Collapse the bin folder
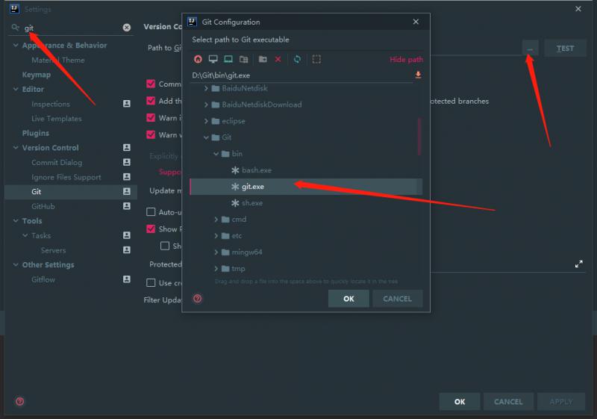The width and height of the screenshot is (597, 419). pos(216,154)
